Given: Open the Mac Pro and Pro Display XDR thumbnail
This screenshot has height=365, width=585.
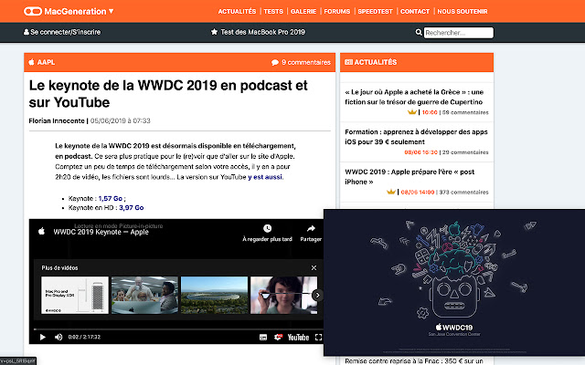Looking at the screenshot, I should coord(75,295).
